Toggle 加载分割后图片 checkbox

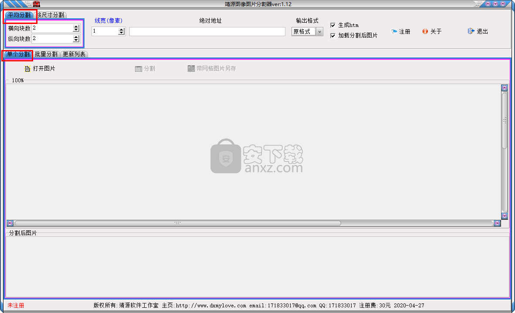point(333,35)
